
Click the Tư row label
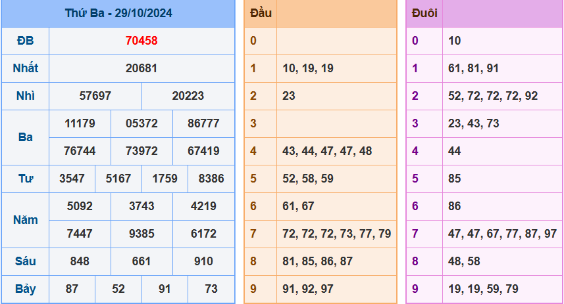tap(25, 179)
